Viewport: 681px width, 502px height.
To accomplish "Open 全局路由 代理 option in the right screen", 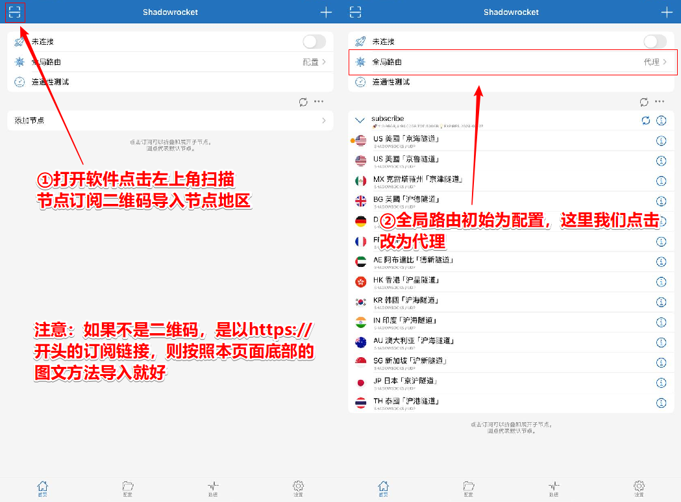I will pyautogui.click(x=510, y=62).
